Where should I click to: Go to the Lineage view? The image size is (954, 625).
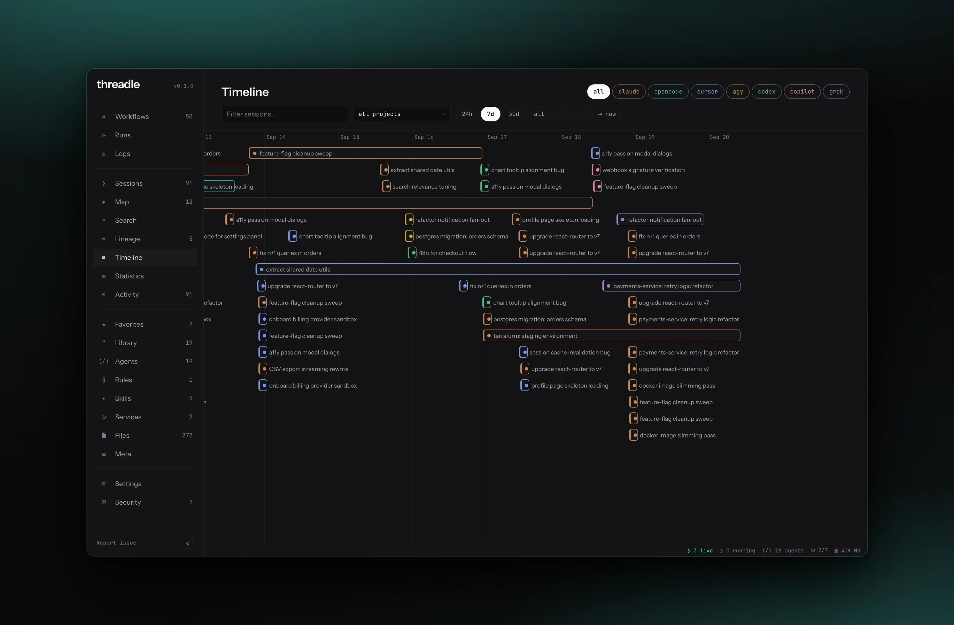click(x=145, y=239)
